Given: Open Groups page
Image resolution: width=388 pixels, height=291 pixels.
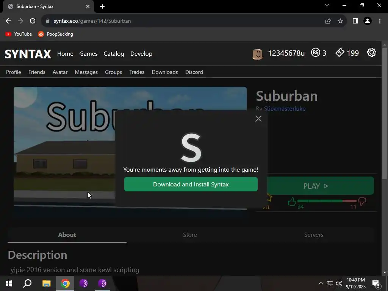Looking at the screenshot, I should pyautogui.click(x=114, y=72).
